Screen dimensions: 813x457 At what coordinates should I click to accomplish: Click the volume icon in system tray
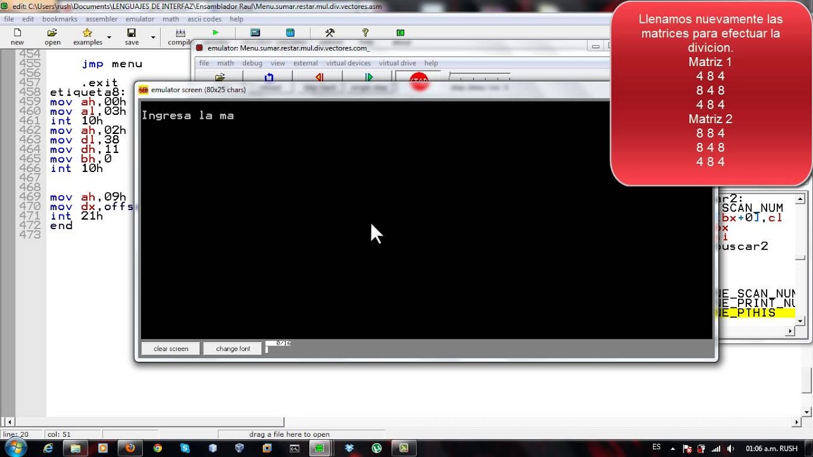click(x=730, y=448)
